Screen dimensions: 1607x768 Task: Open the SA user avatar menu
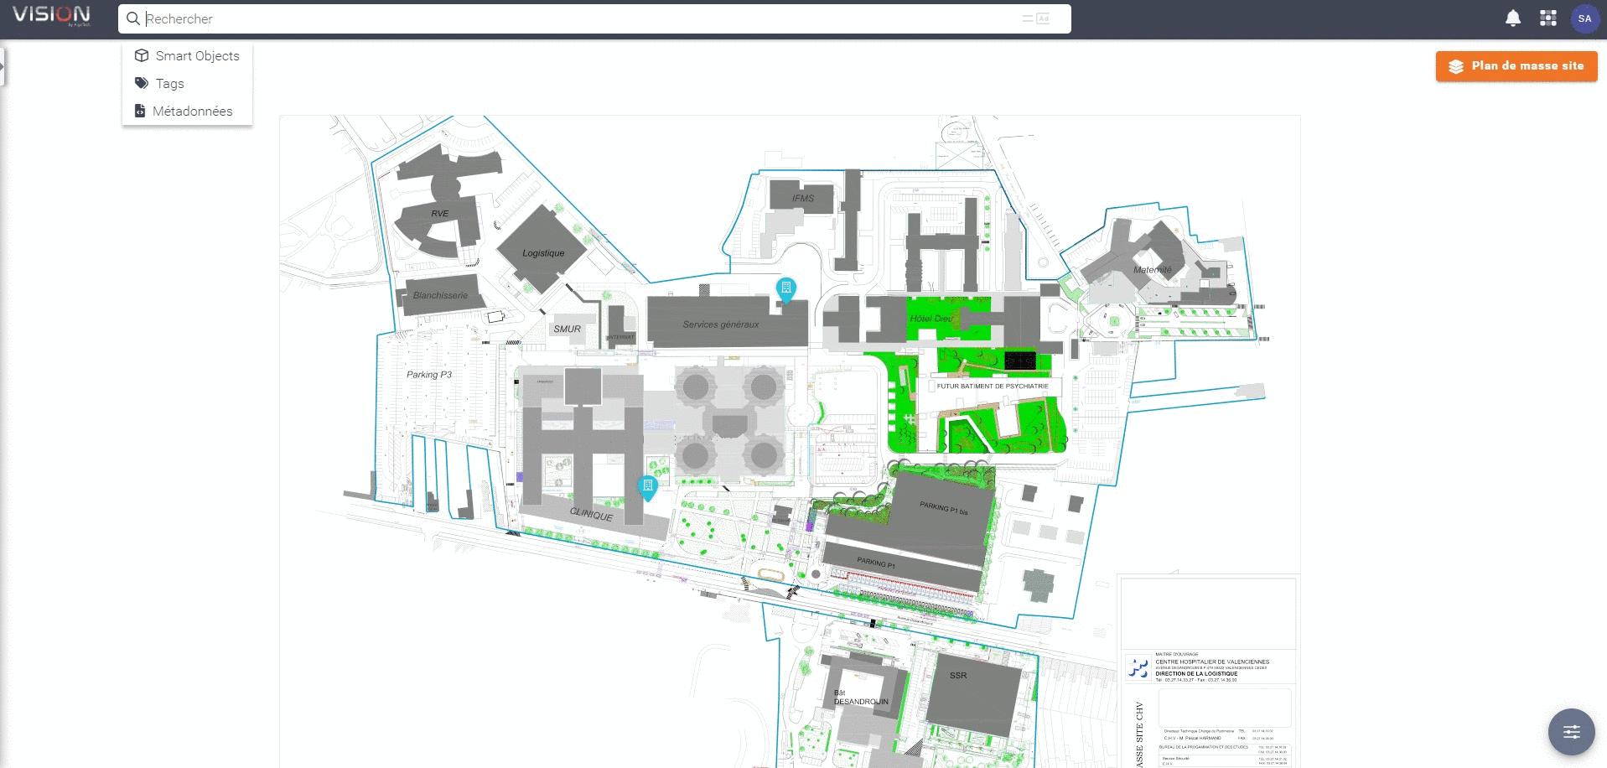[x=1584, y=18]
